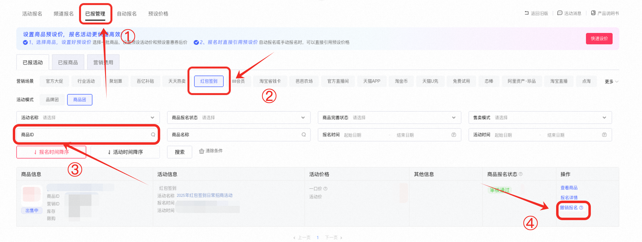Click the book icon beside 产品说明书
Image resolution: width=642 pixels, height=242 pixels.
coord(593,13)
